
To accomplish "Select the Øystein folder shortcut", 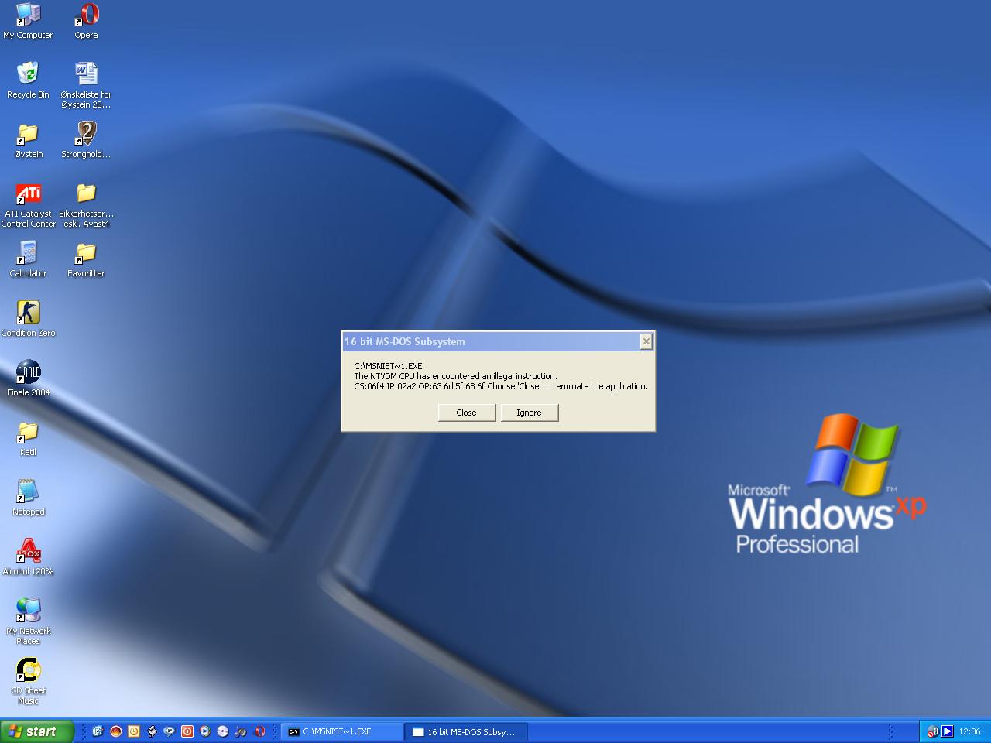I will coord(28,140).
